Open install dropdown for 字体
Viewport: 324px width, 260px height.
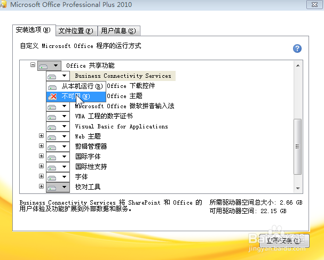(x=58, y=177)
